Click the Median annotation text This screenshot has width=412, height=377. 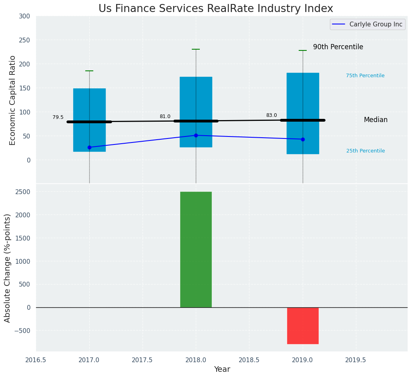tap(376, 120)
